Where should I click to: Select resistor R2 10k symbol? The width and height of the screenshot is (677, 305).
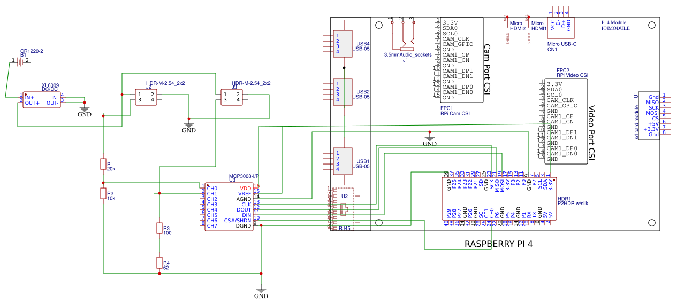(103, 193)
